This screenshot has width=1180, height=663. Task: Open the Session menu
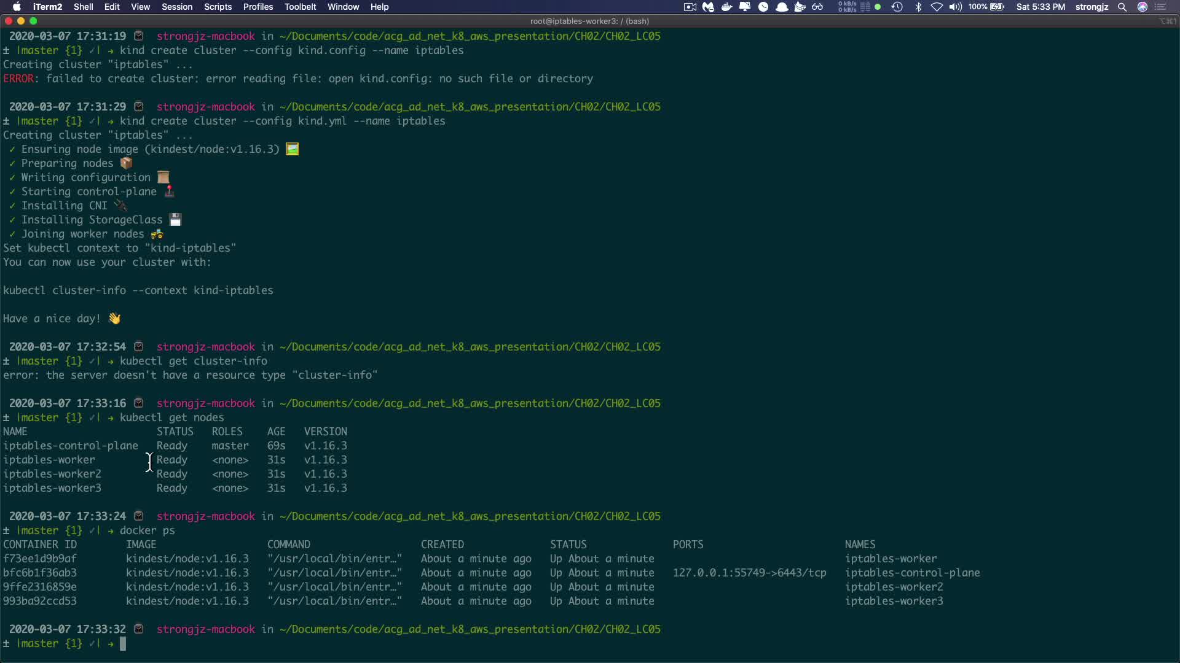coord(177,7)
